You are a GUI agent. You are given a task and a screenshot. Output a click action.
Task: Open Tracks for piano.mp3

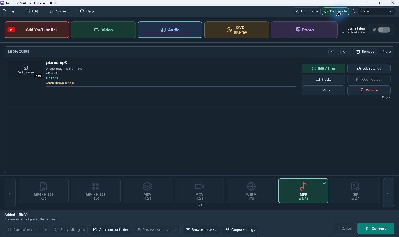click(323, 79)
